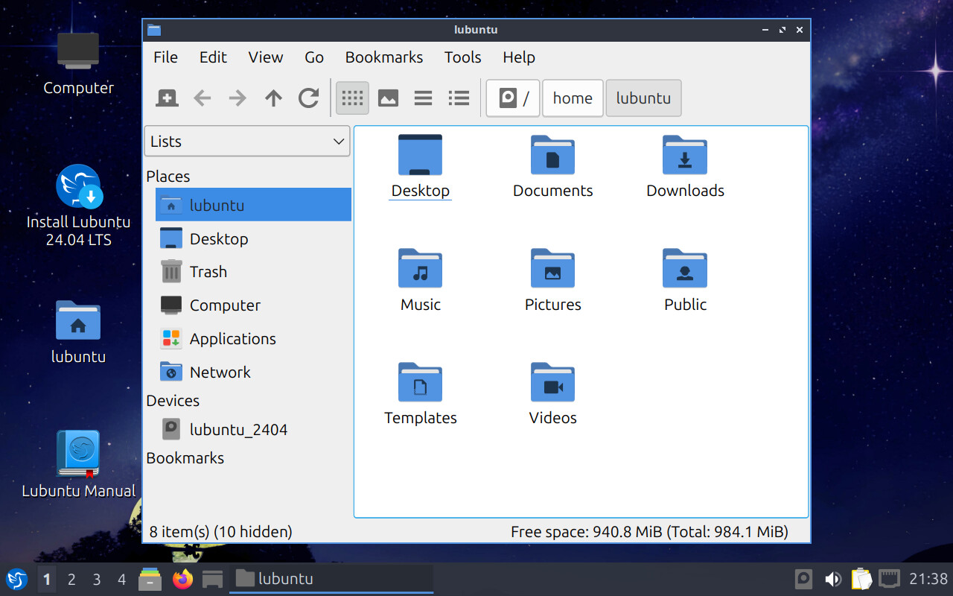953x596 pixels.
Task: Open the File menu
Action: [x=165, y=57]
